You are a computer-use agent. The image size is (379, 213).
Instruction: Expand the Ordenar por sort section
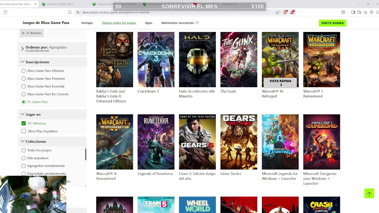tap(52, 49)
